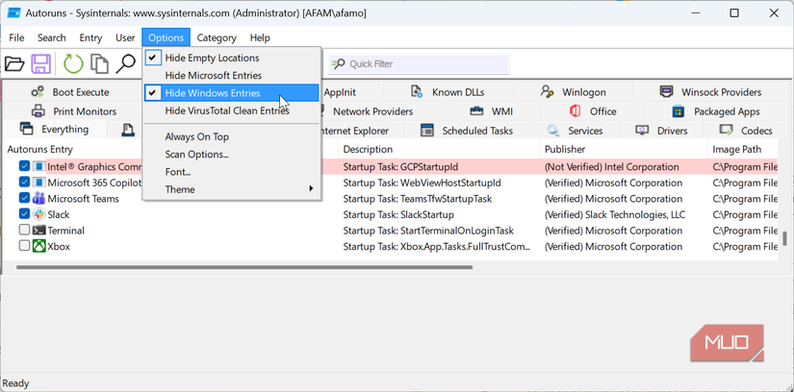
Task: Switch to the Scheduled Tasks tab
Action: click(x=467, y=131)
